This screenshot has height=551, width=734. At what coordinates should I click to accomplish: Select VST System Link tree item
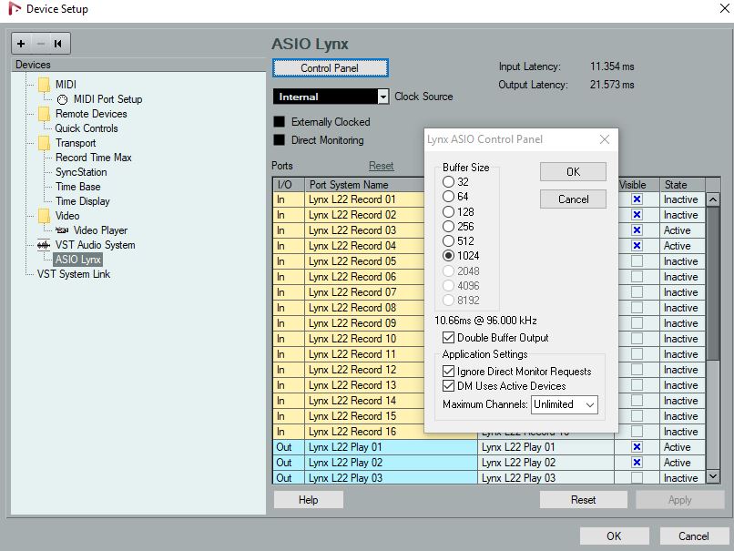tap(74, 274)
